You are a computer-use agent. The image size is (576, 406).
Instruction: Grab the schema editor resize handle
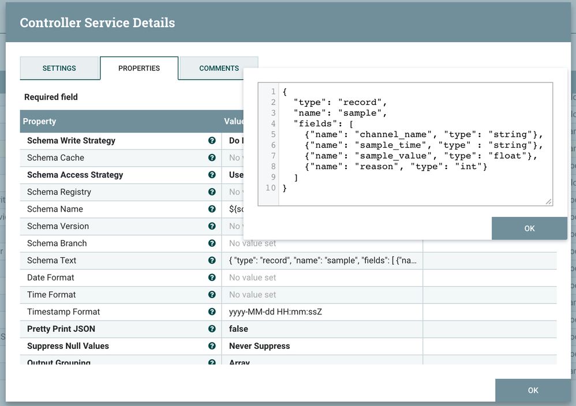[x=548, y=201]
